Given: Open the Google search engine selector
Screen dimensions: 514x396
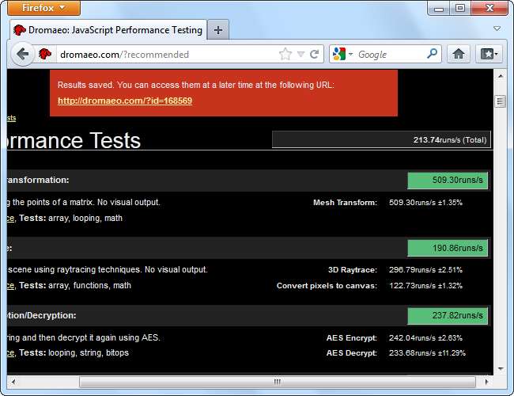Looking at the screenshot, I should tap(342, 54).
